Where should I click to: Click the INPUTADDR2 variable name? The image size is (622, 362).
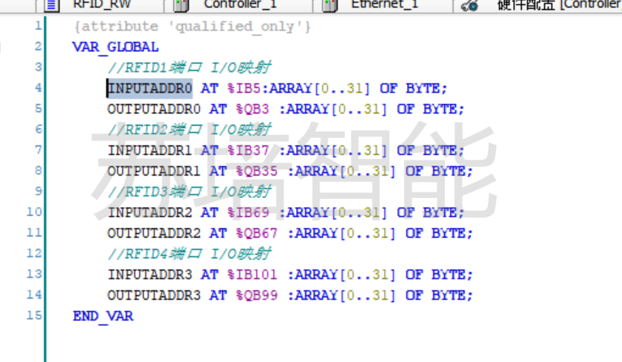click(x=150, y=213)
